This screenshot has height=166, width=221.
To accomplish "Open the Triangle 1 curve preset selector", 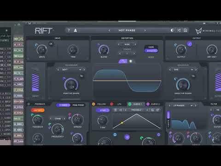I will point(137,110).
